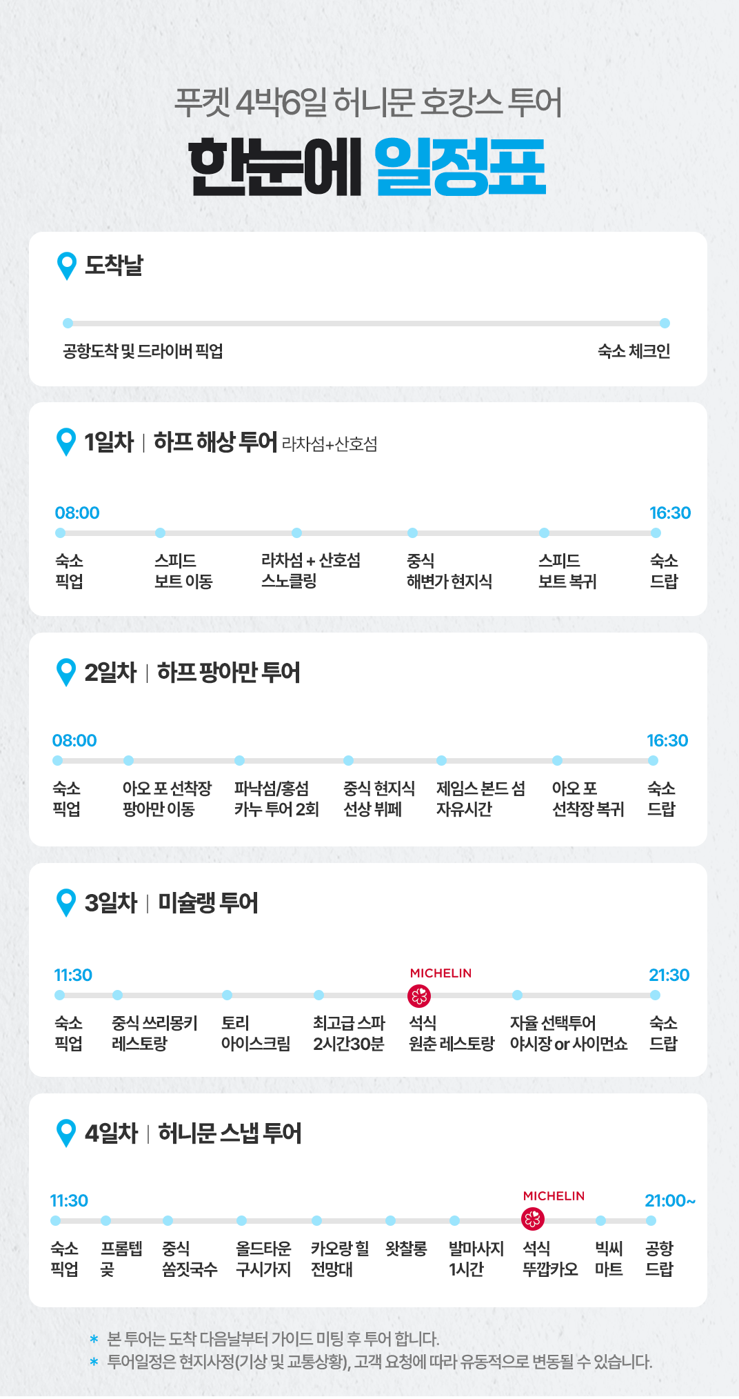Click the 허니문 스냅 투어 heading text
Viewport: 739px width, 1399px height.
(230, 1133)
